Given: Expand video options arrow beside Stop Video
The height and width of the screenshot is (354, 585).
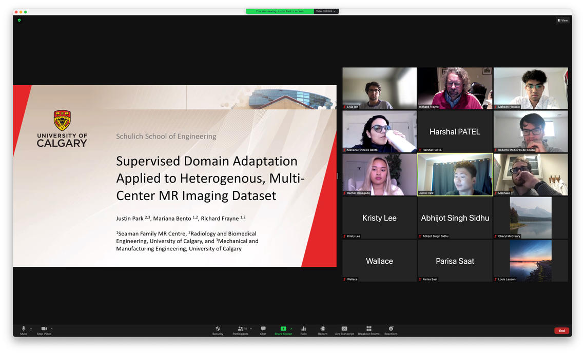Looking at the screenshot, I should pos(52,329).
